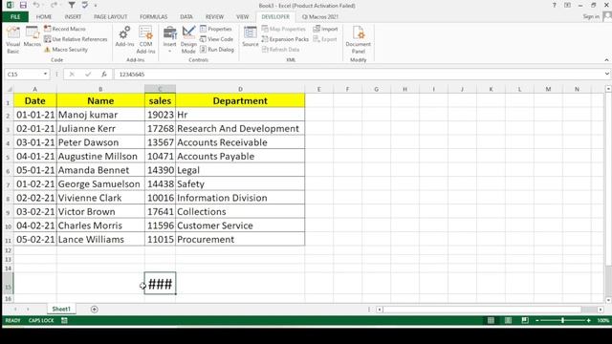
Task: Select row 11 header
Action: point(8,240)
